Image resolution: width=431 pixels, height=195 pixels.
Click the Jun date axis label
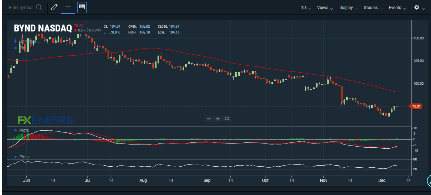click(26, 180)
